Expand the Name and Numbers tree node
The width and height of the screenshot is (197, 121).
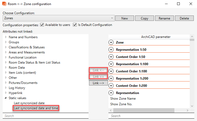[x=6, y=37]
